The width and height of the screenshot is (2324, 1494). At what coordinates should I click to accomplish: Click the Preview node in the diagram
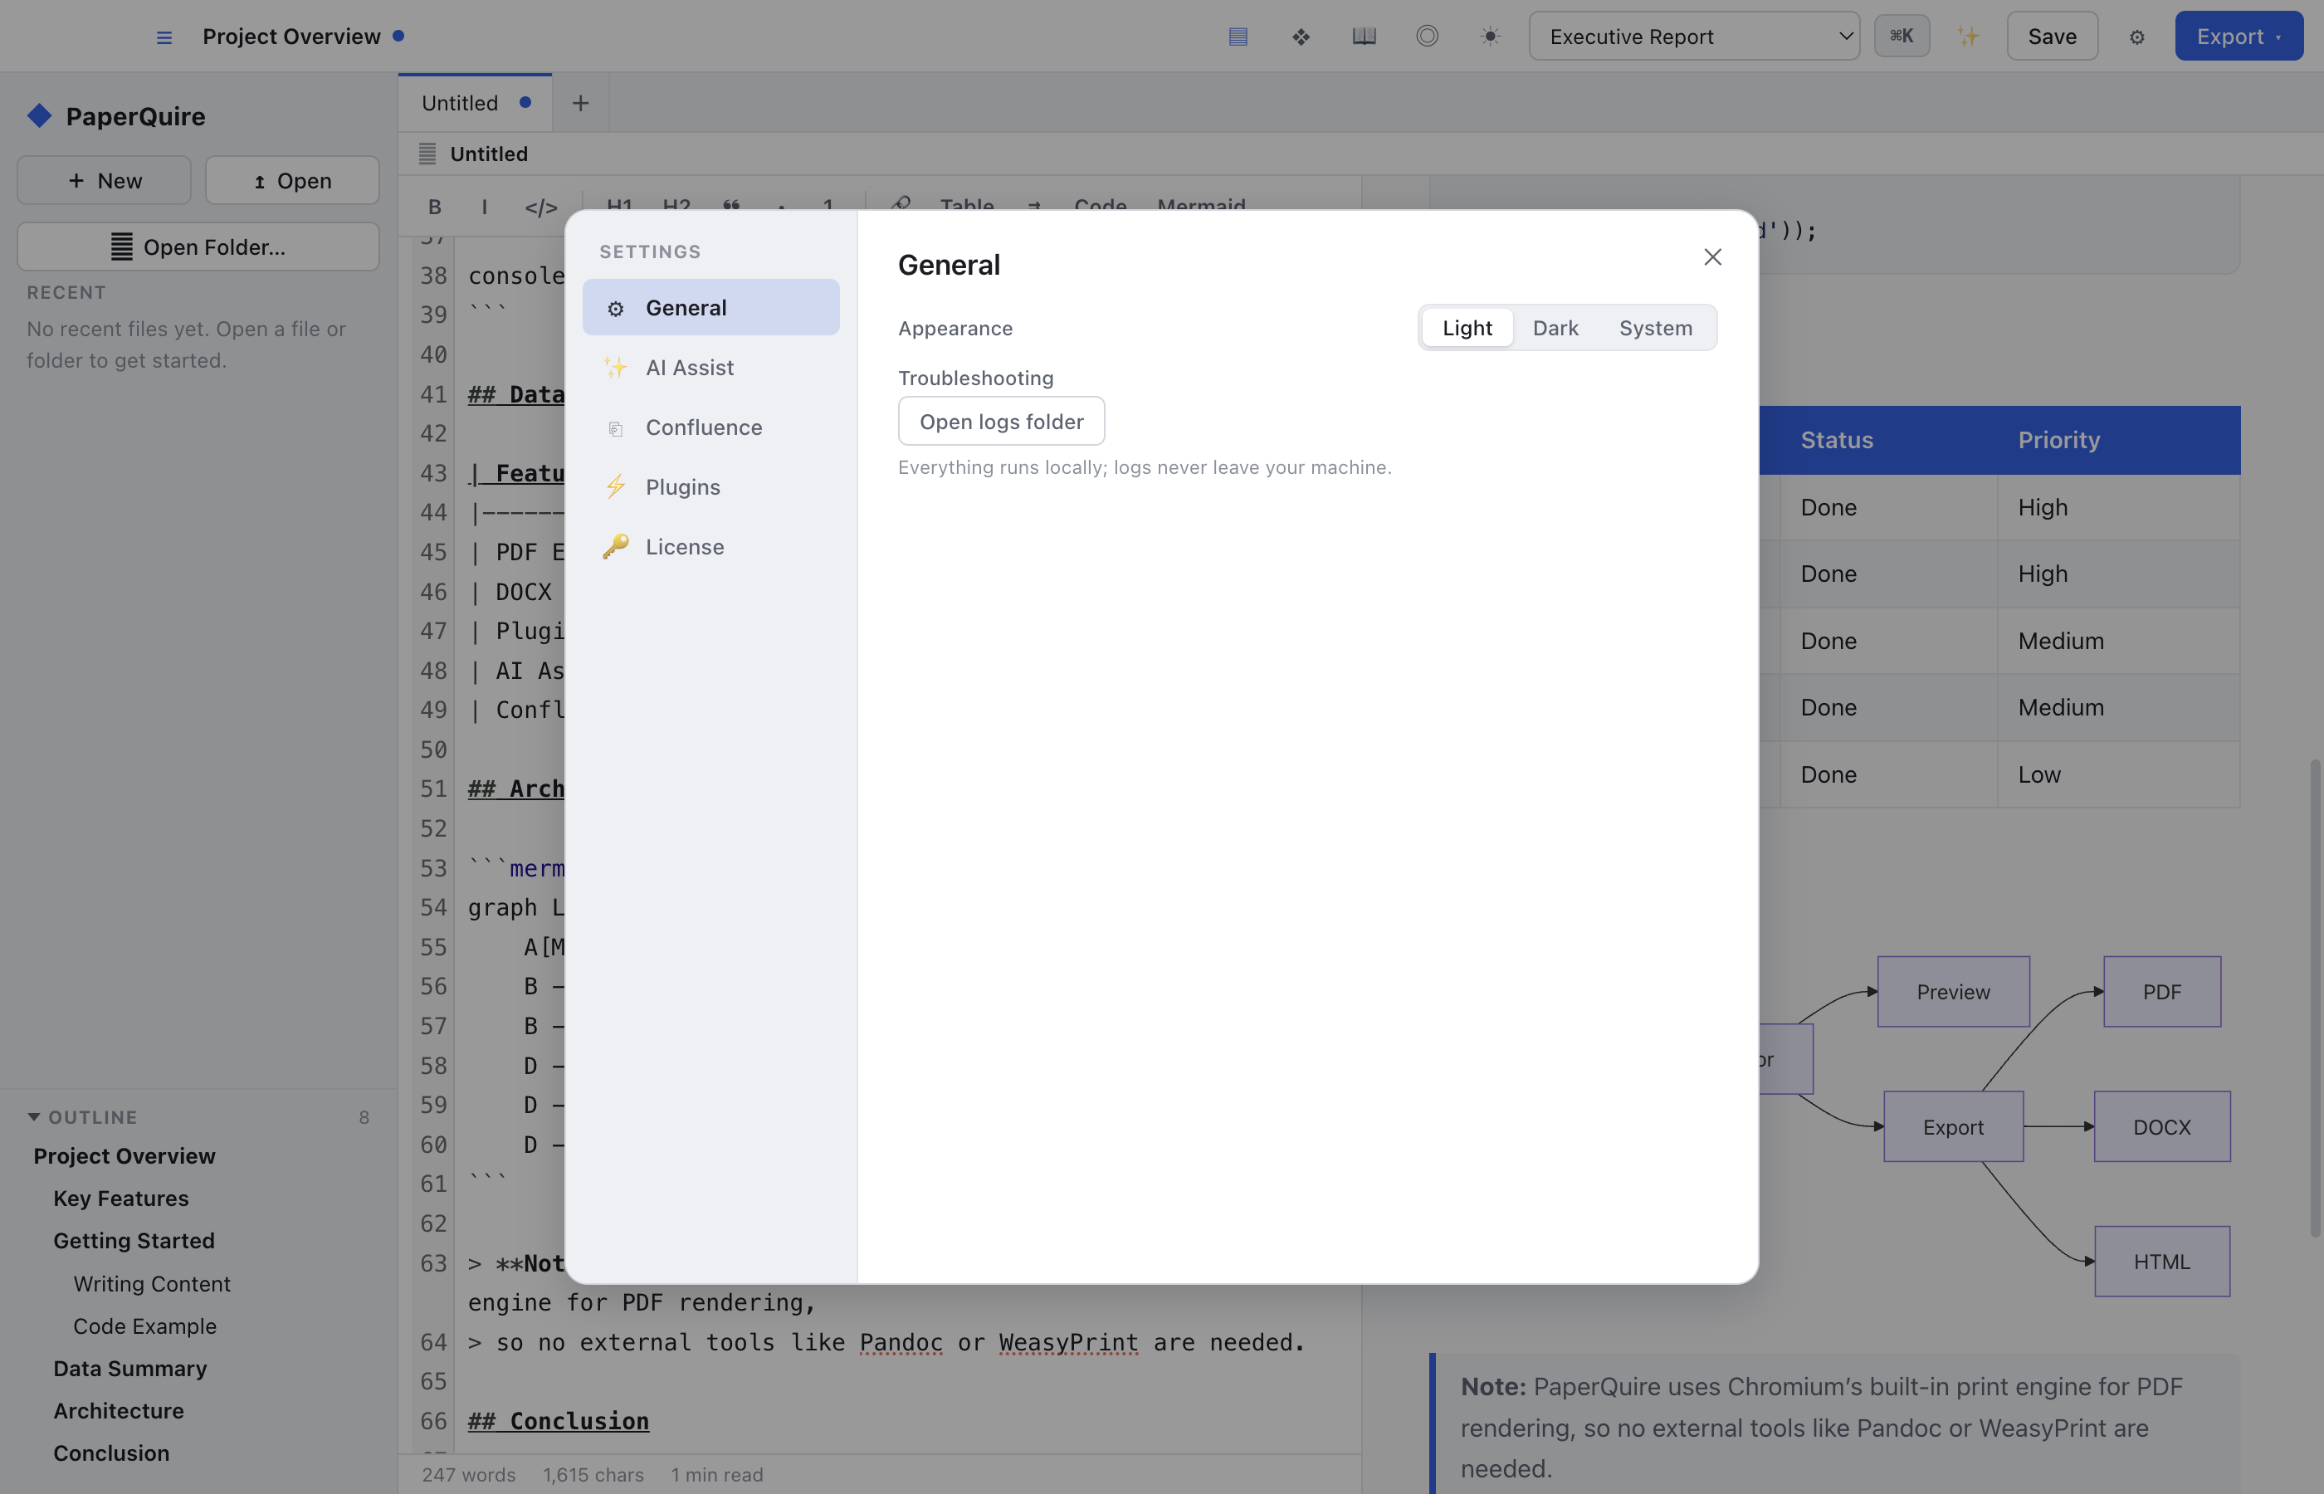(1952, 992)
